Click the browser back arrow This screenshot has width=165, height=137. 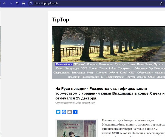click(4, 3)
